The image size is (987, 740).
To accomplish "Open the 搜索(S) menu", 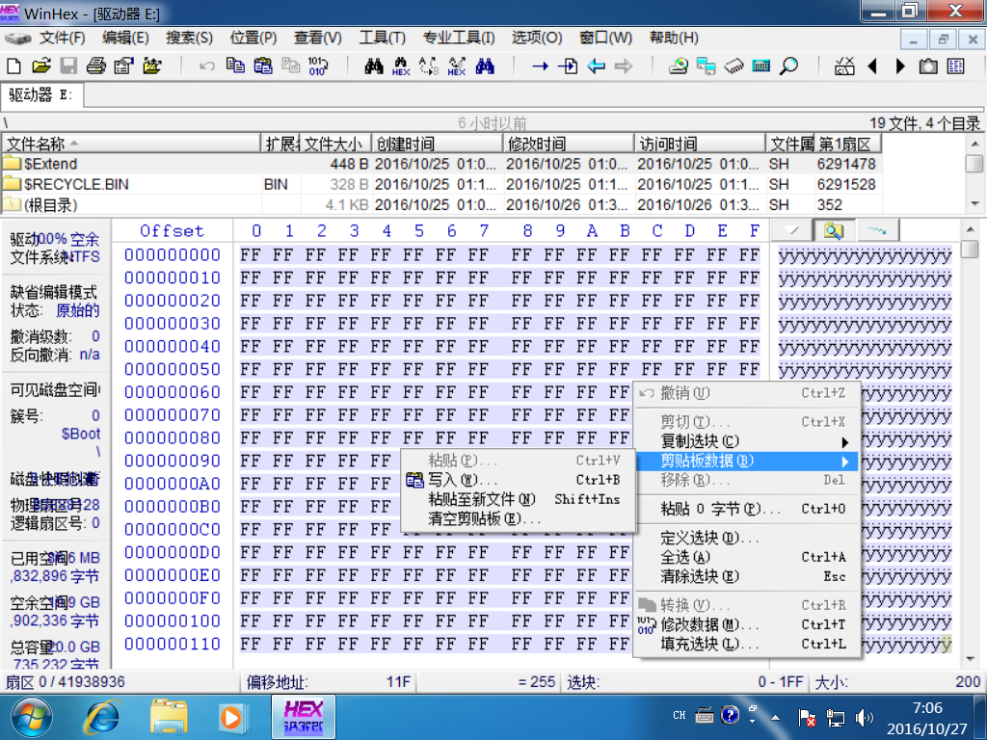I will [x=190, y=38].
